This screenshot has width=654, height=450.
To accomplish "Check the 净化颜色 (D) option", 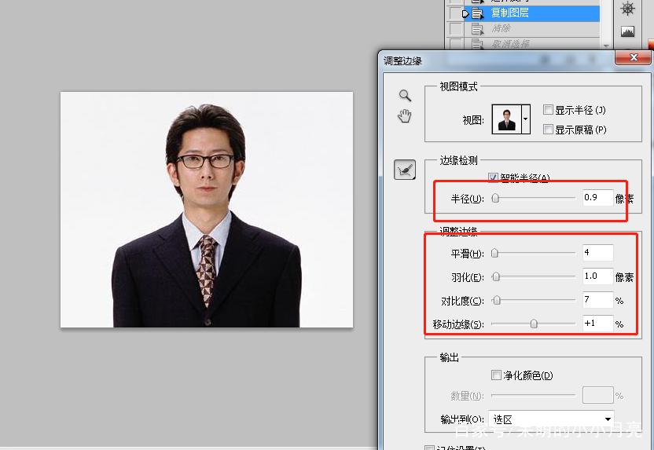I will [x=496, y=375].
